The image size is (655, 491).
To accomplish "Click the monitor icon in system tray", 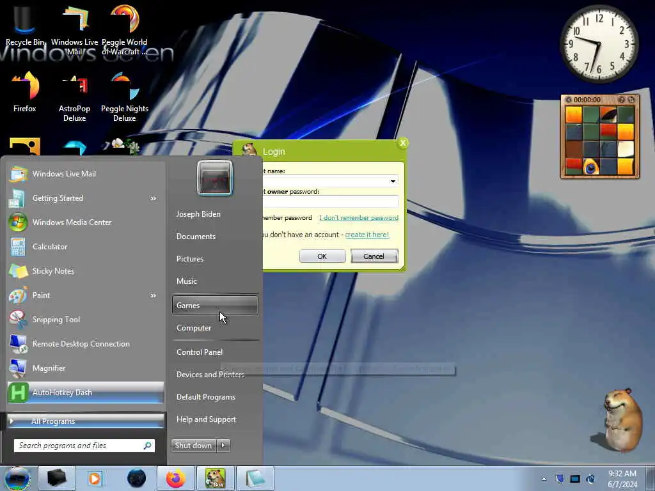I will tap(575, 479).
